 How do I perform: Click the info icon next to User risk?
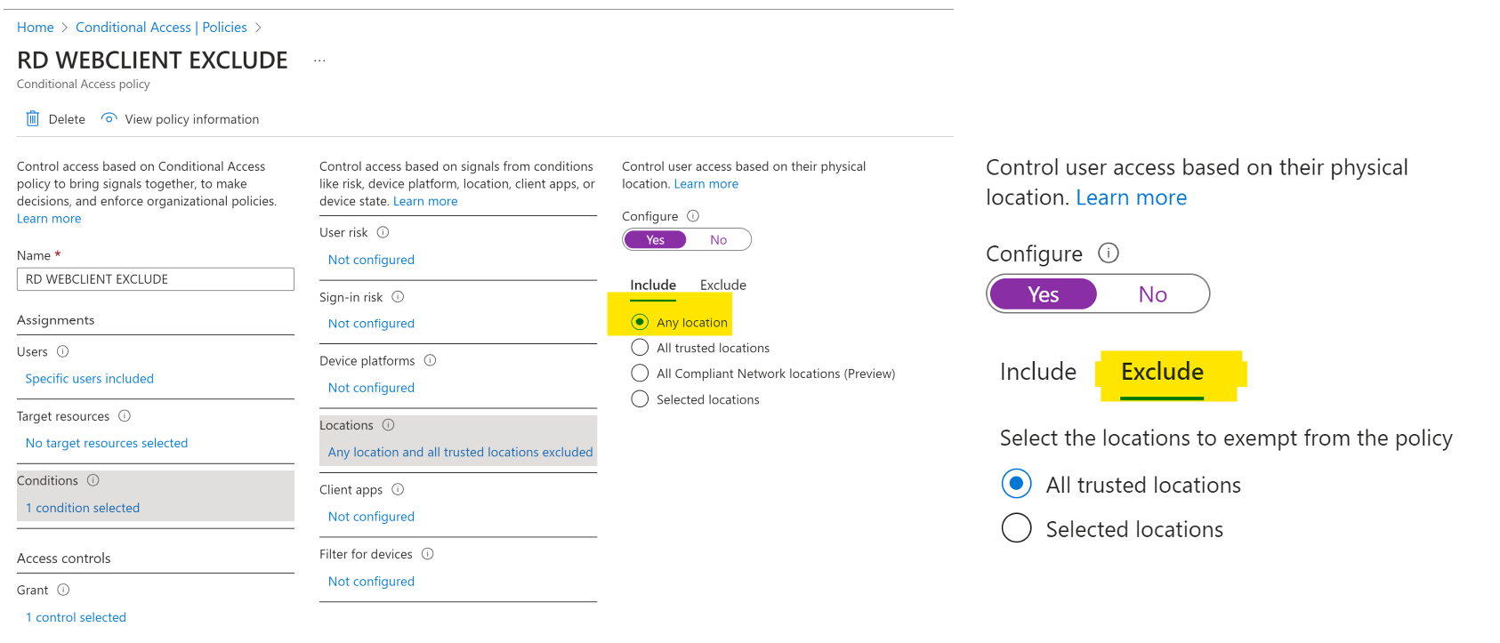pyautogui.click(x=383, y=232)
